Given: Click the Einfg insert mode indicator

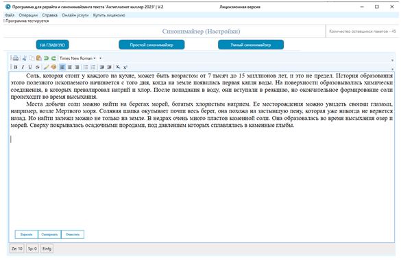Looking at the screenshot, I should coord(47,248).
